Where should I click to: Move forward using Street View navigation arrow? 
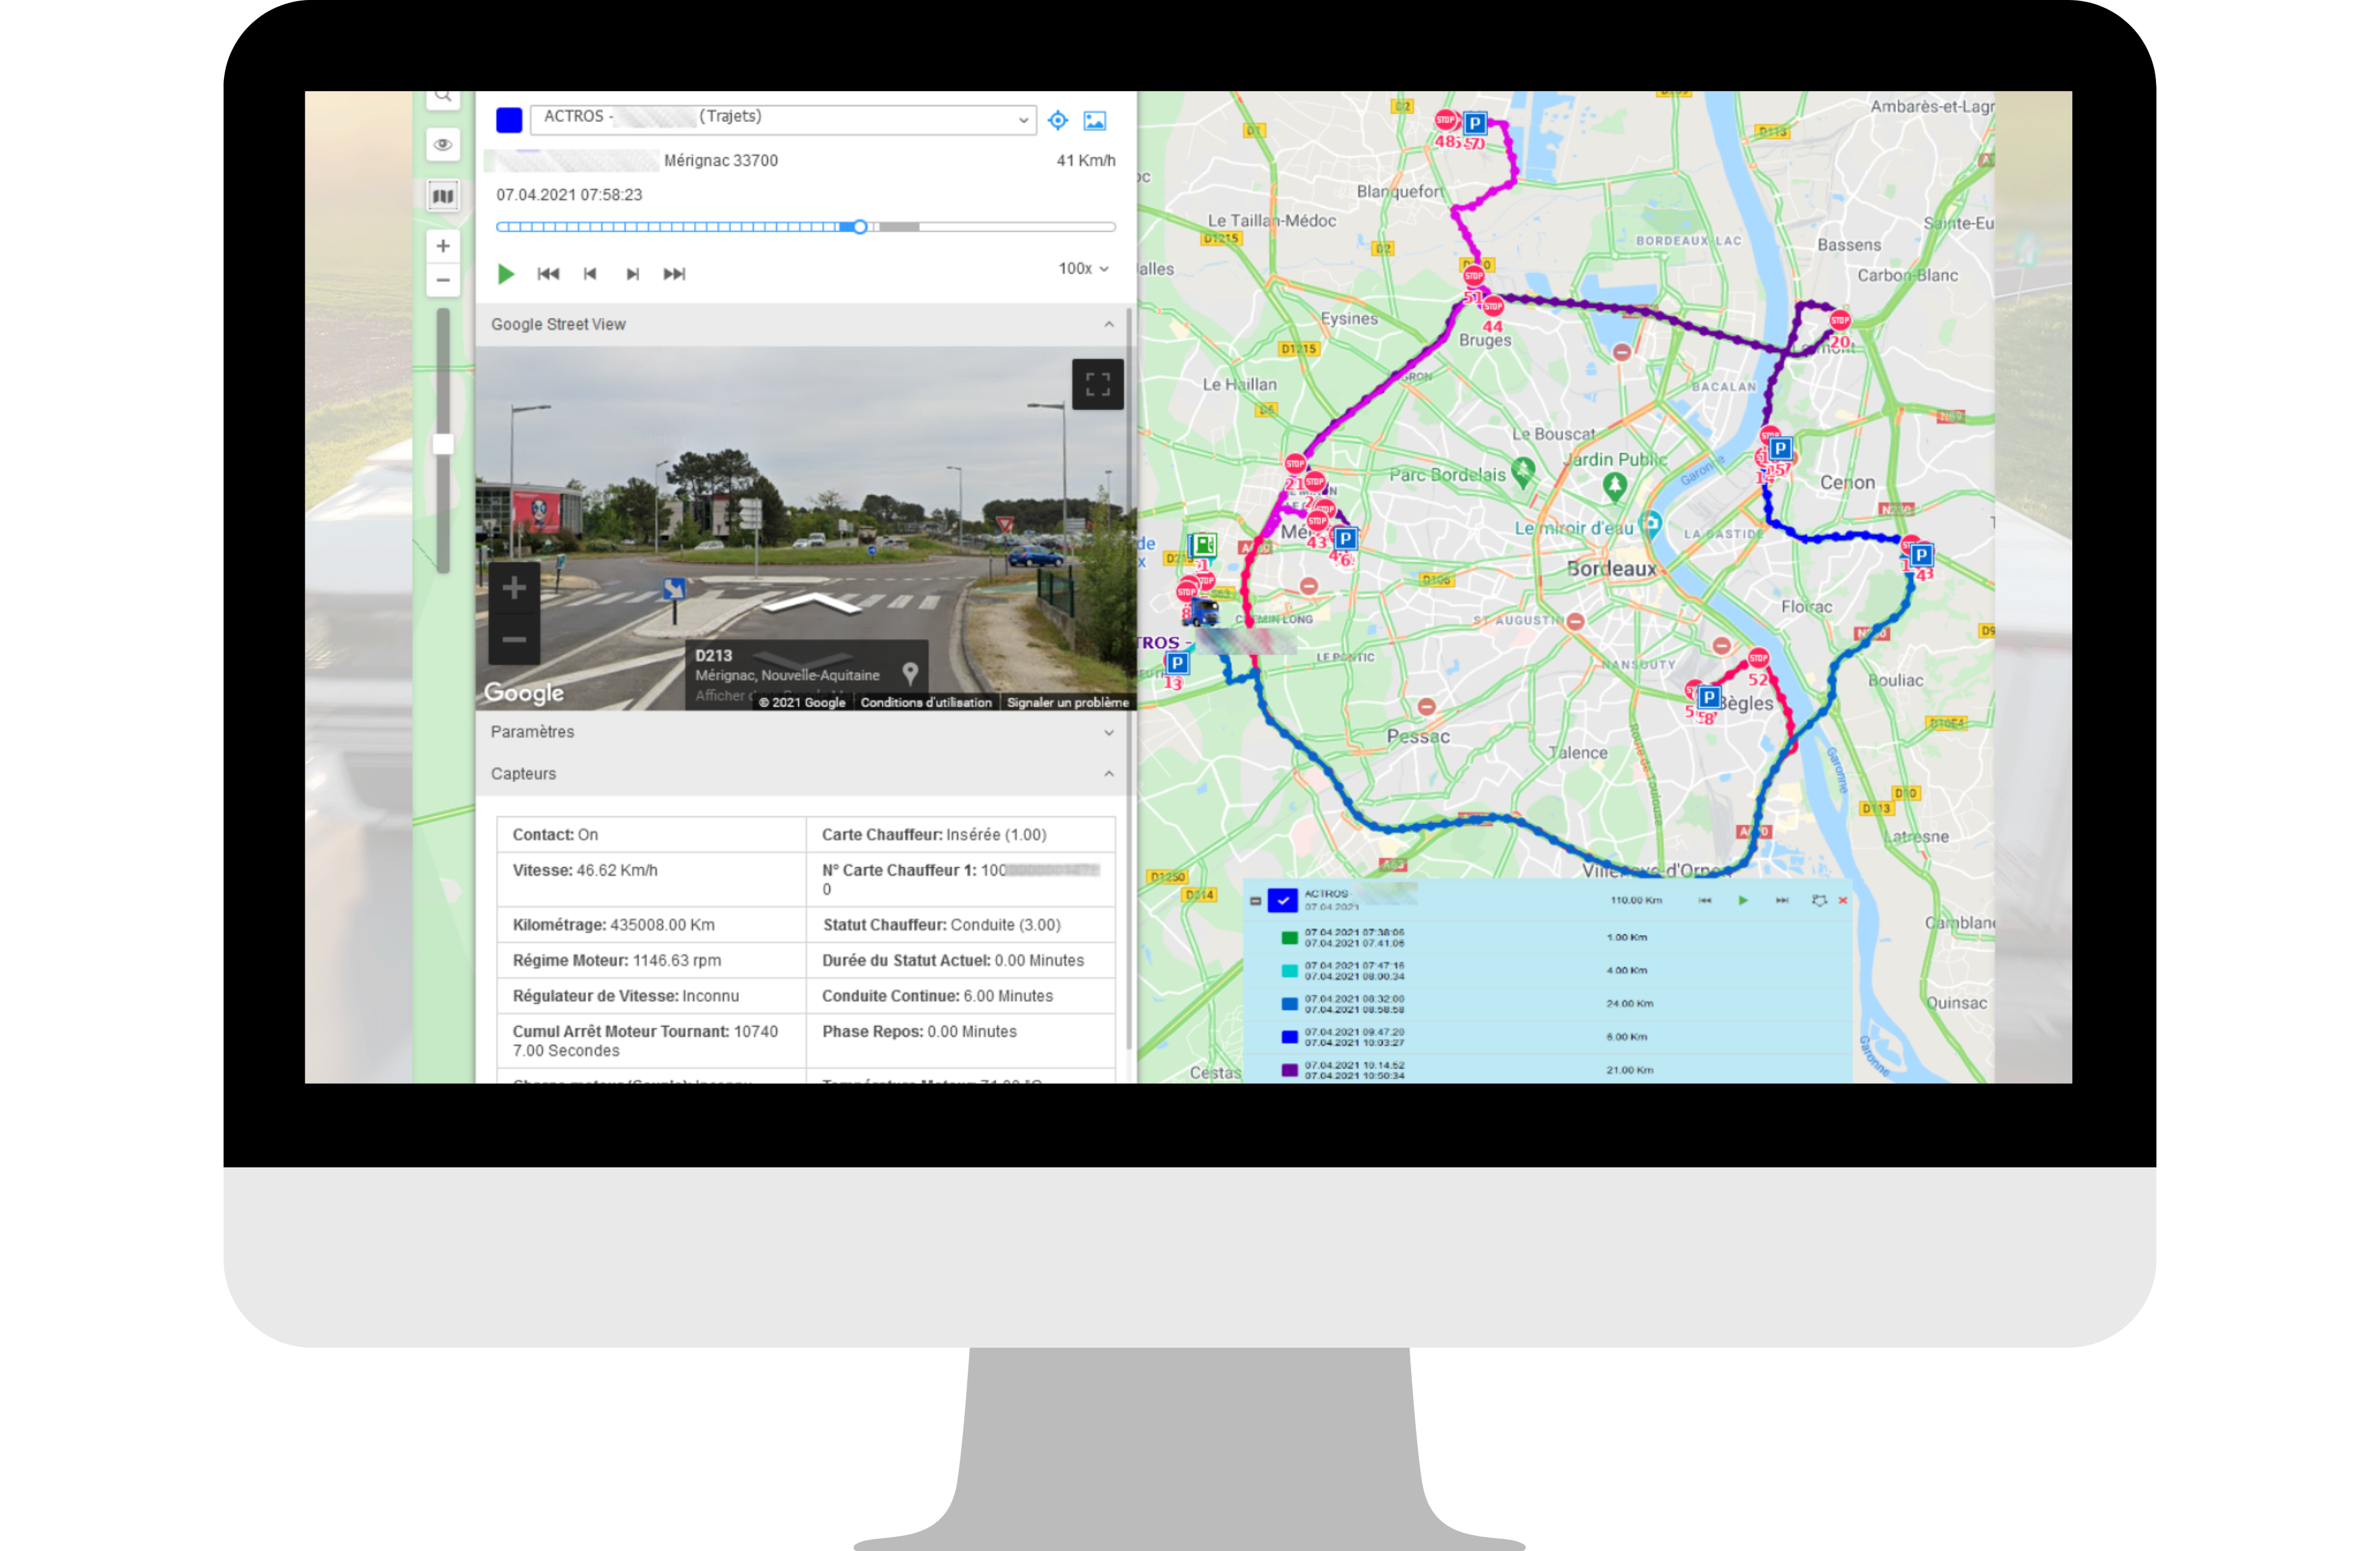coord(812,604)
